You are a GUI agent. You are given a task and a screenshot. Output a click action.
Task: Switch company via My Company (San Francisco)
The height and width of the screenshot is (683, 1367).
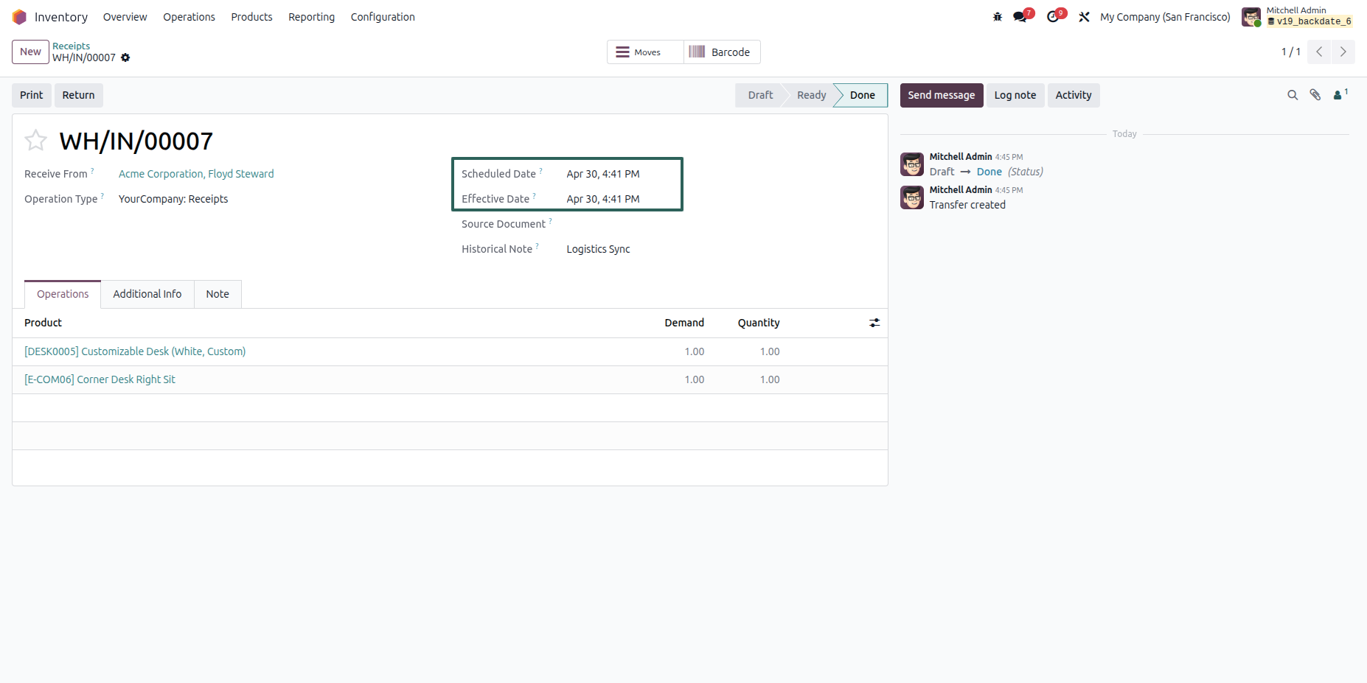pos(1165,17)
